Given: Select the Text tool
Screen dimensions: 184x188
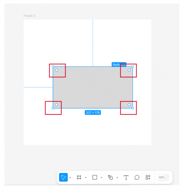Looking at the screenshot, I should [126, 177].
